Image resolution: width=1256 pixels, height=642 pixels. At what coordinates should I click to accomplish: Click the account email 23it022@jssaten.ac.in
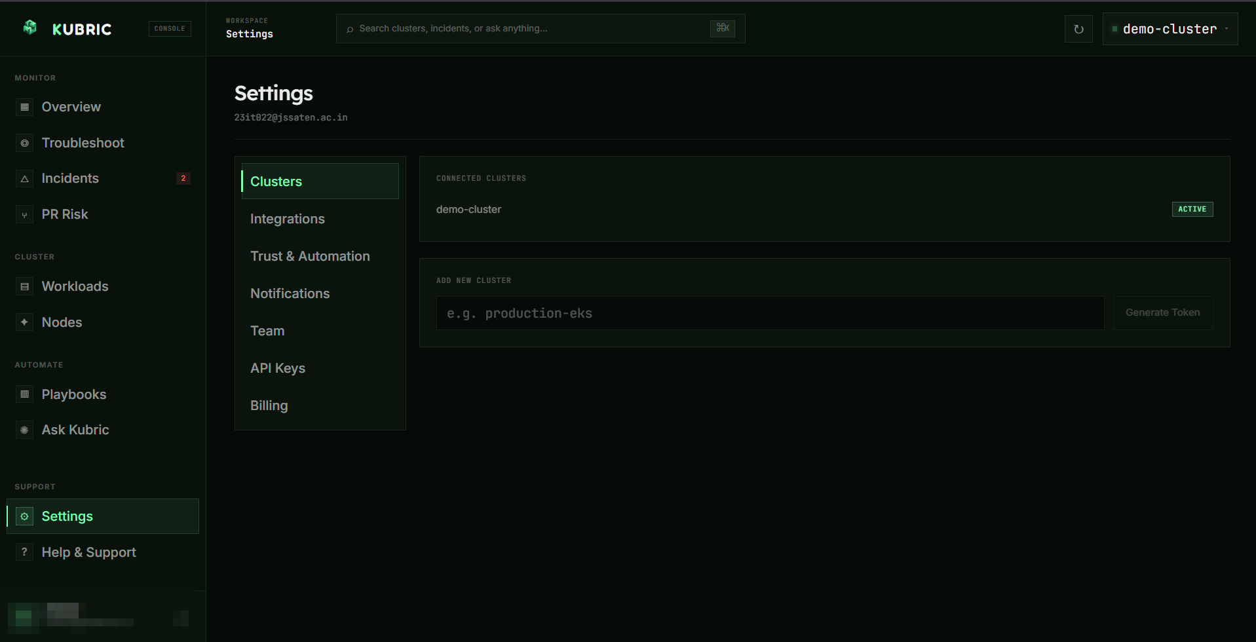click(291, 117)
